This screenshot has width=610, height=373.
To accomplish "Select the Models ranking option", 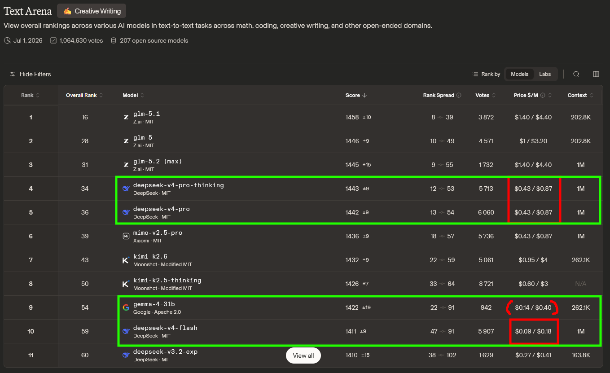I will (x=520, y=74).
